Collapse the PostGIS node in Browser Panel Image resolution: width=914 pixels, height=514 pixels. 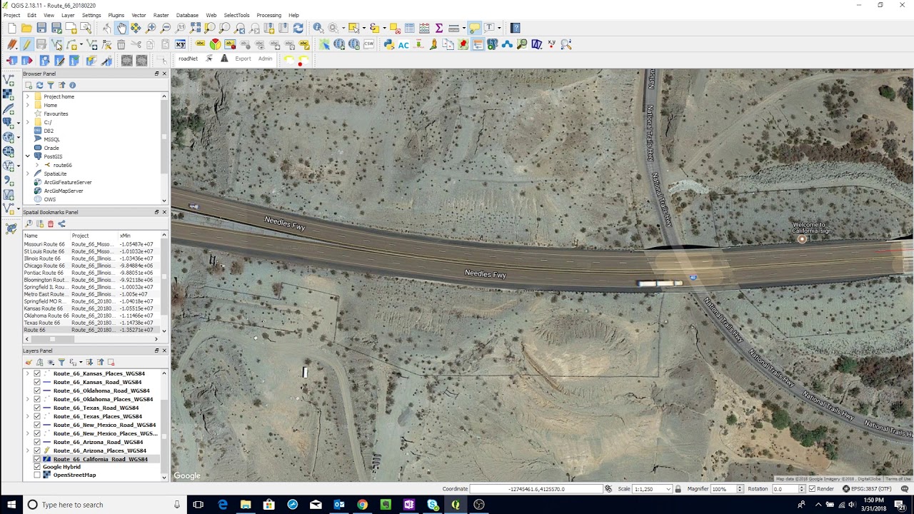pyautogui.click(x=27, y=156)
